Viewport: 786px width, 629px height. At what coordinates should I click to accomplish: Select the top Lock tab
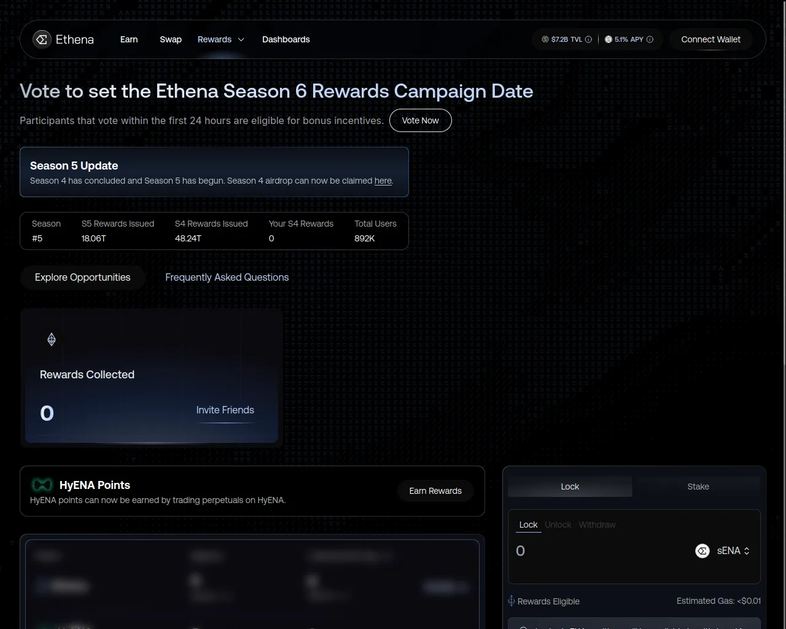570,486
